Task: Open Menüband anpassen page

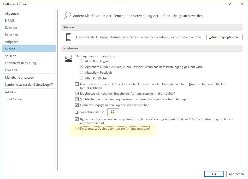Action: [x=29, y=78]
